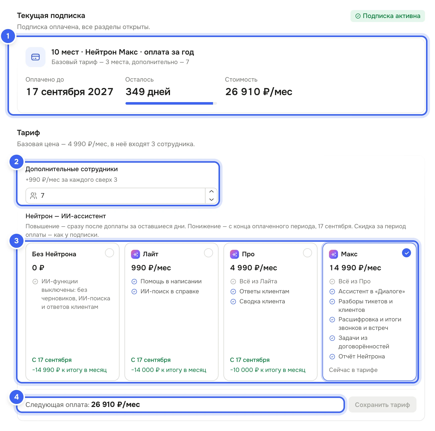Click -14 990 ₽ к итогу в месяц

tap(69, 370)
